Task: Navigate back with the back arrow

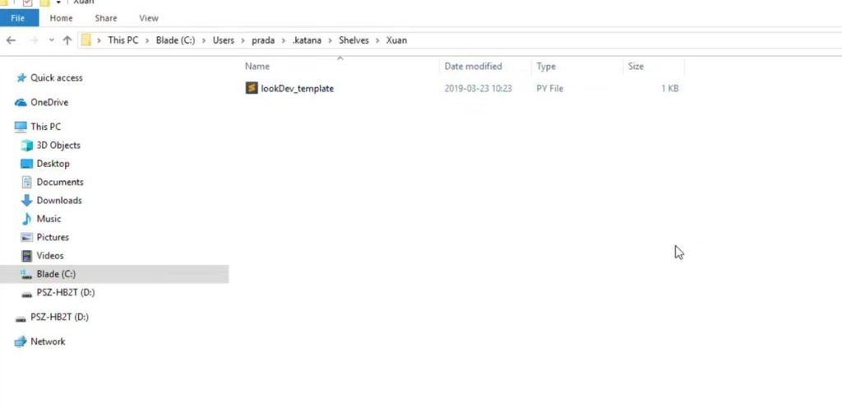Action: [x=11, y=40]
